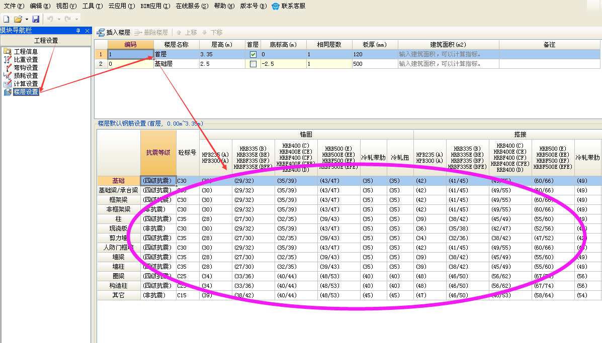Select 比重设置 in navigation
Viewport: 602px width, 343px height.
(x=26, y=59)
